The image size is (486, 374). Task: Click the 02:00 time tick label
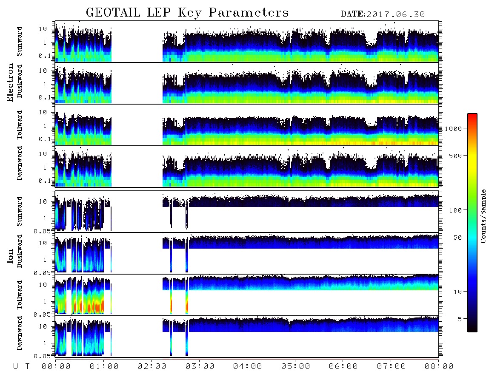point(152,367)
